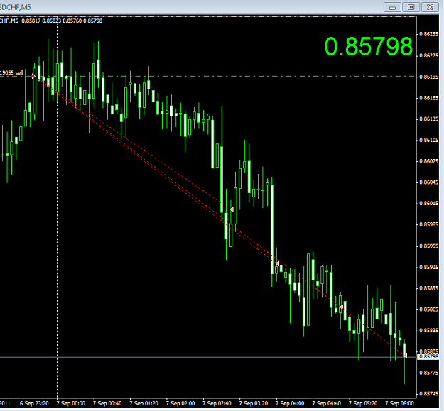Click the large green 0.85798 price display
This screenshot has height=411, width=444.
(369, 46)
